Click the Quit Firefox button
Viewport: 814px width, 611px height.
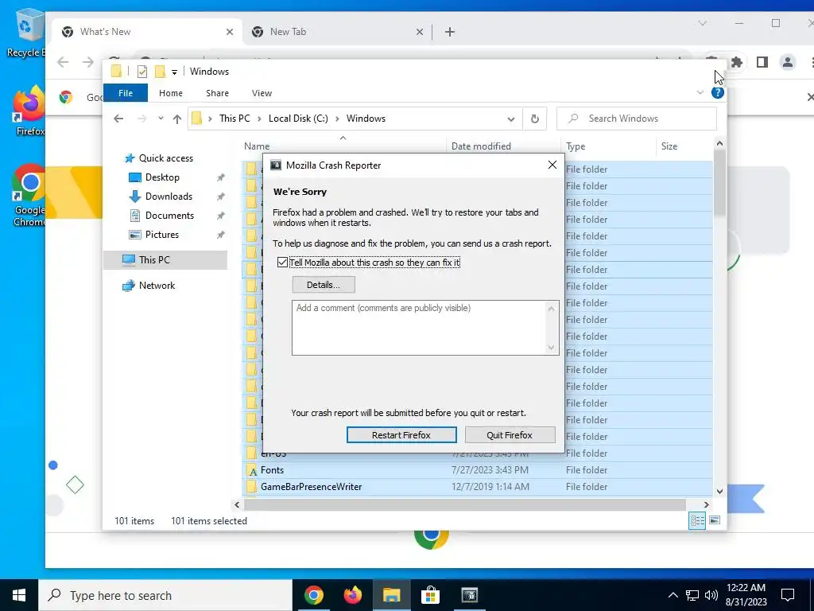(x=510, y=435)
